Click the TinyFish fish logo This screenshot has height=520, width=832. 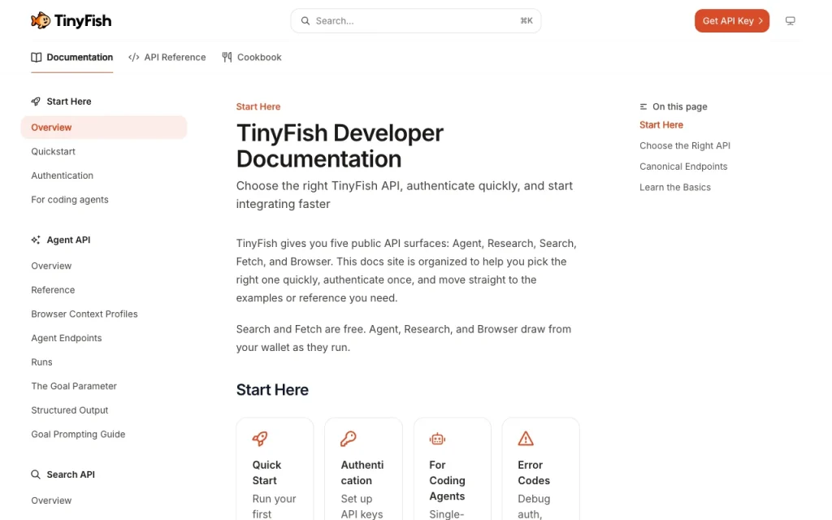[41, 20]
